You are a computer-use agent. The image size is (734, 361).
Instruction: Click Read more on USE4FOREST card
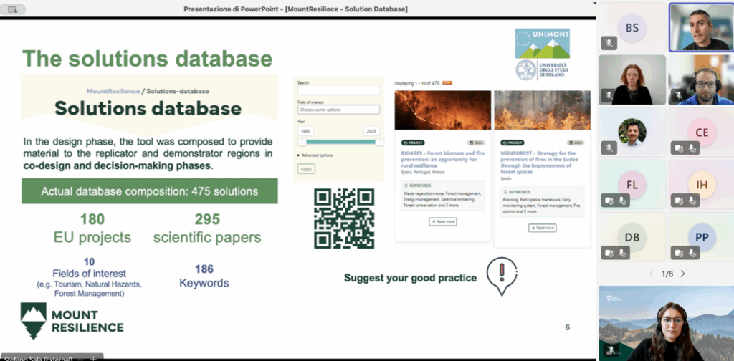coord(542,228)
